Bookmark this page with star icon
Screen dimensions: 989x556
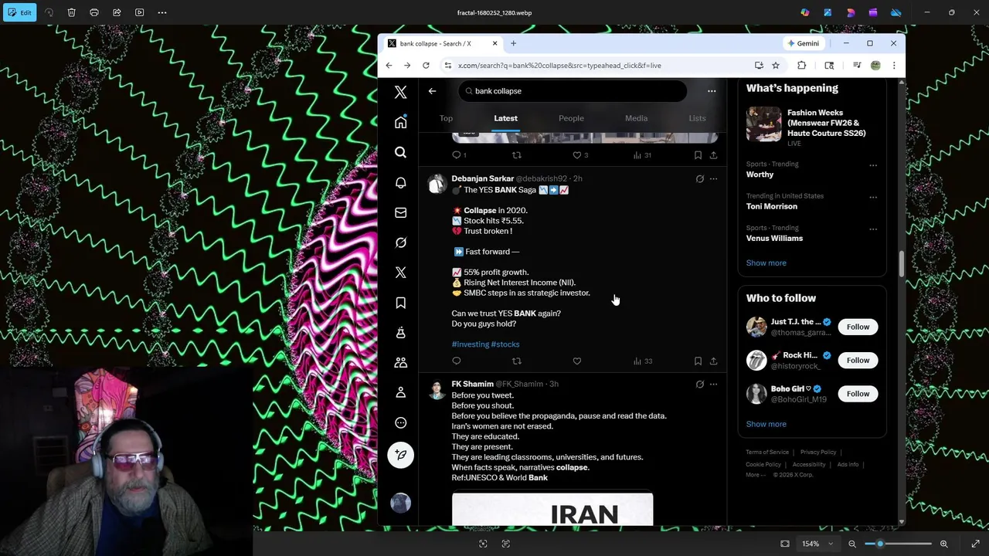[x=776, y=66]
